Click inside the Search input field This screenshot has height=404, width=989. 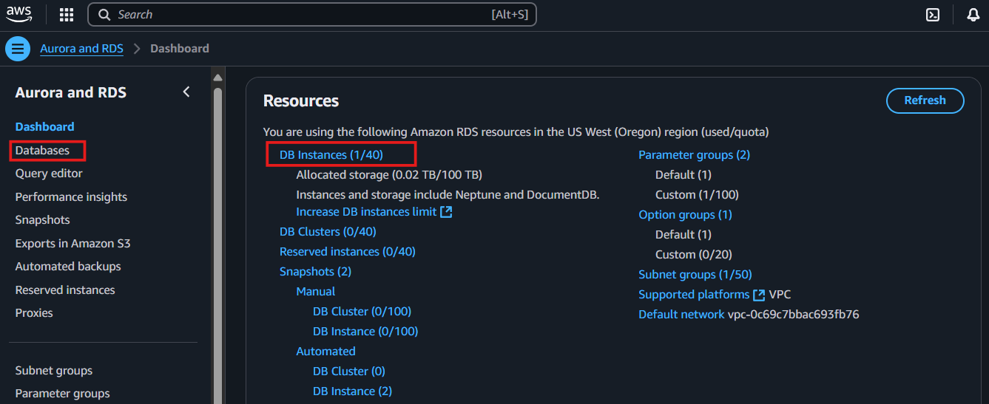point(311,15)
